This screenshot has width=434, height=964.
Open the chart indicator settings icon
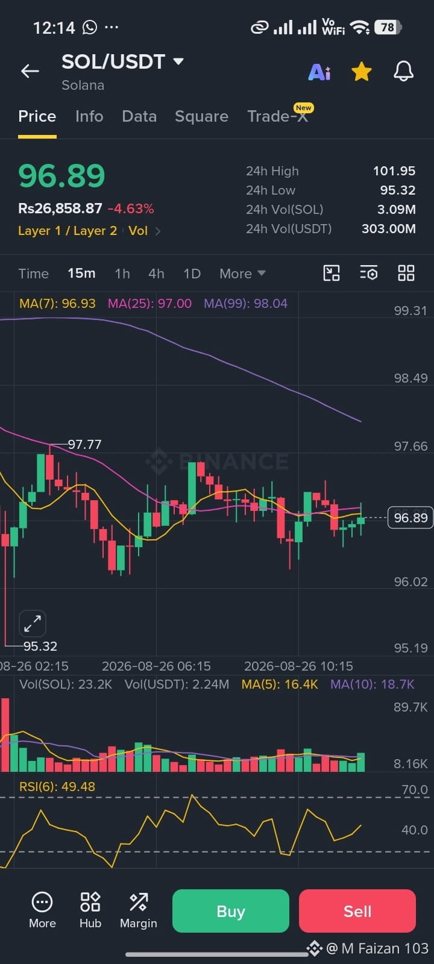click(369, 273)
